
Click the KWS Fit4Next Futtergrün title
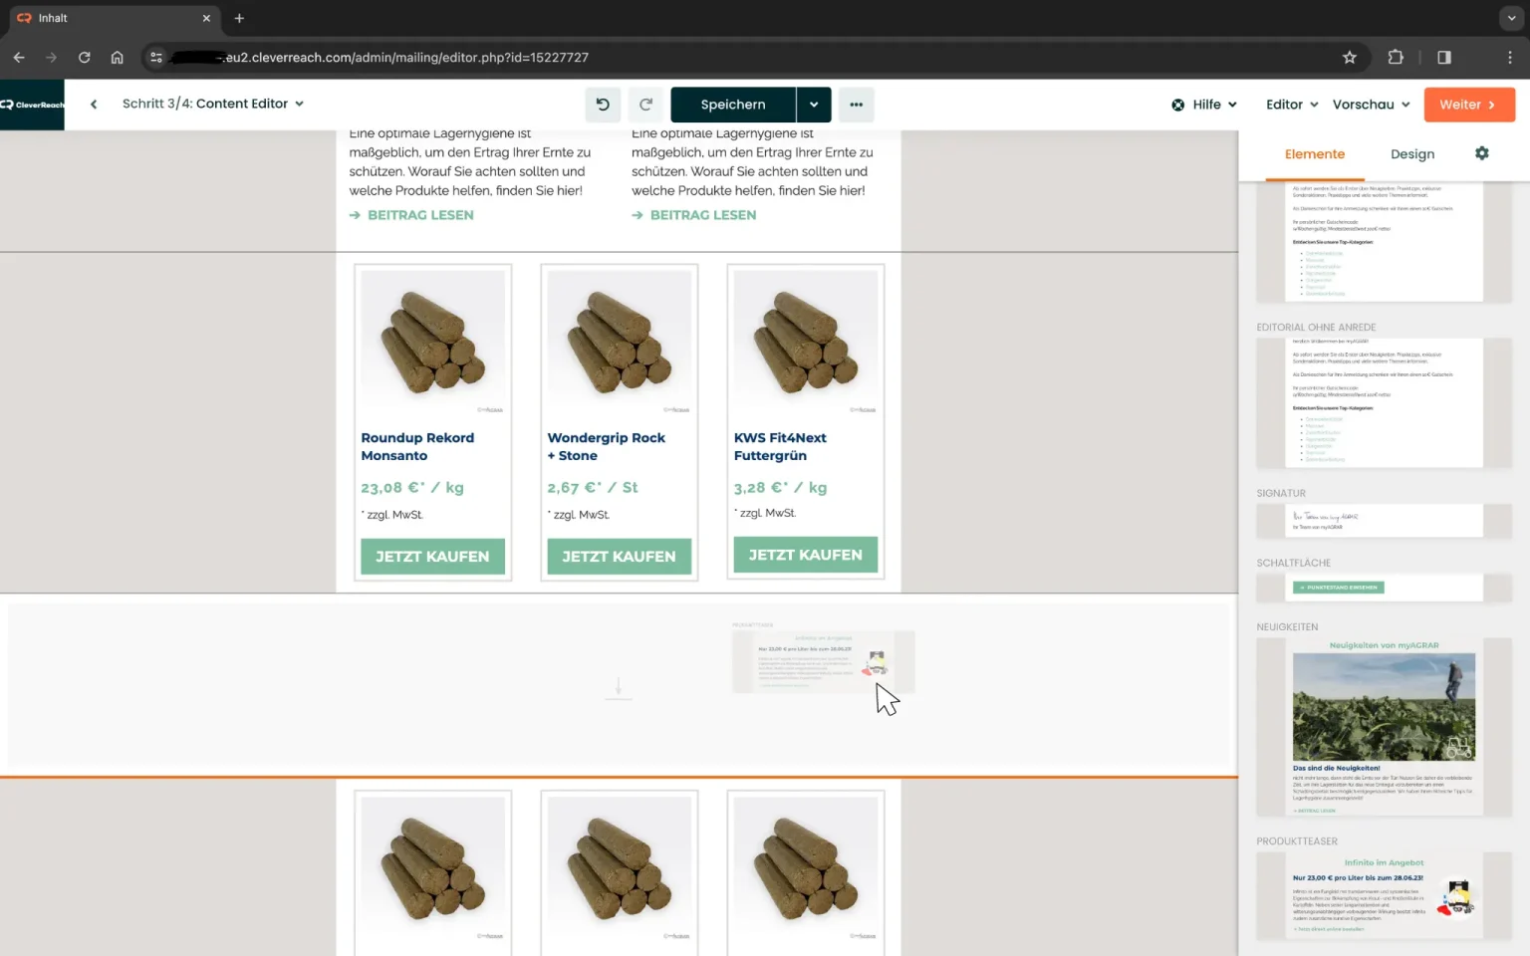780,446
